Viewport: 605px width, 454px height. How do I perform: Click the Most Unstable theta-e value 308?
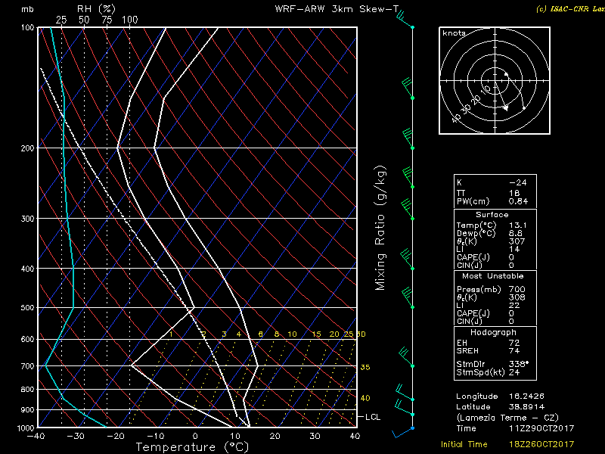click(x=517, y=297)
